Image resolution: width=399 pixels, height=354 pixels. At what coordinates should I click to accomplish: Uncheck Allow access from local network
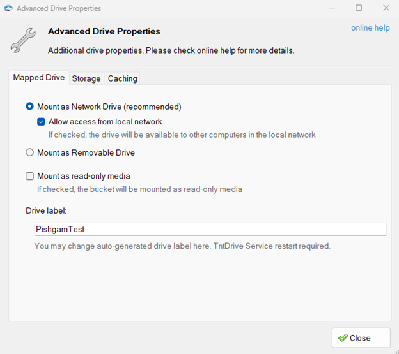pos(41,122)
